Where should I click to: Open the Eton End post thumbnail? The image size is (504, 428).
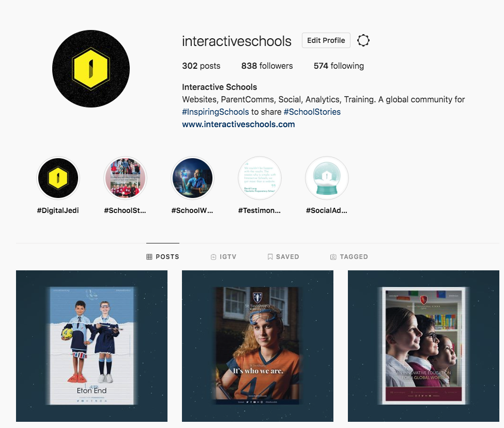[x=91, y=346]
